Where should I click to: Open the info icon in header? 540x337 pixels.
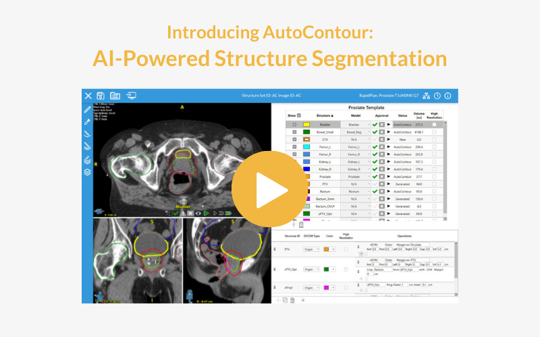[448, 96]
